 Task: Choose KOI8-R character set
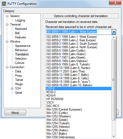point(78,96)
